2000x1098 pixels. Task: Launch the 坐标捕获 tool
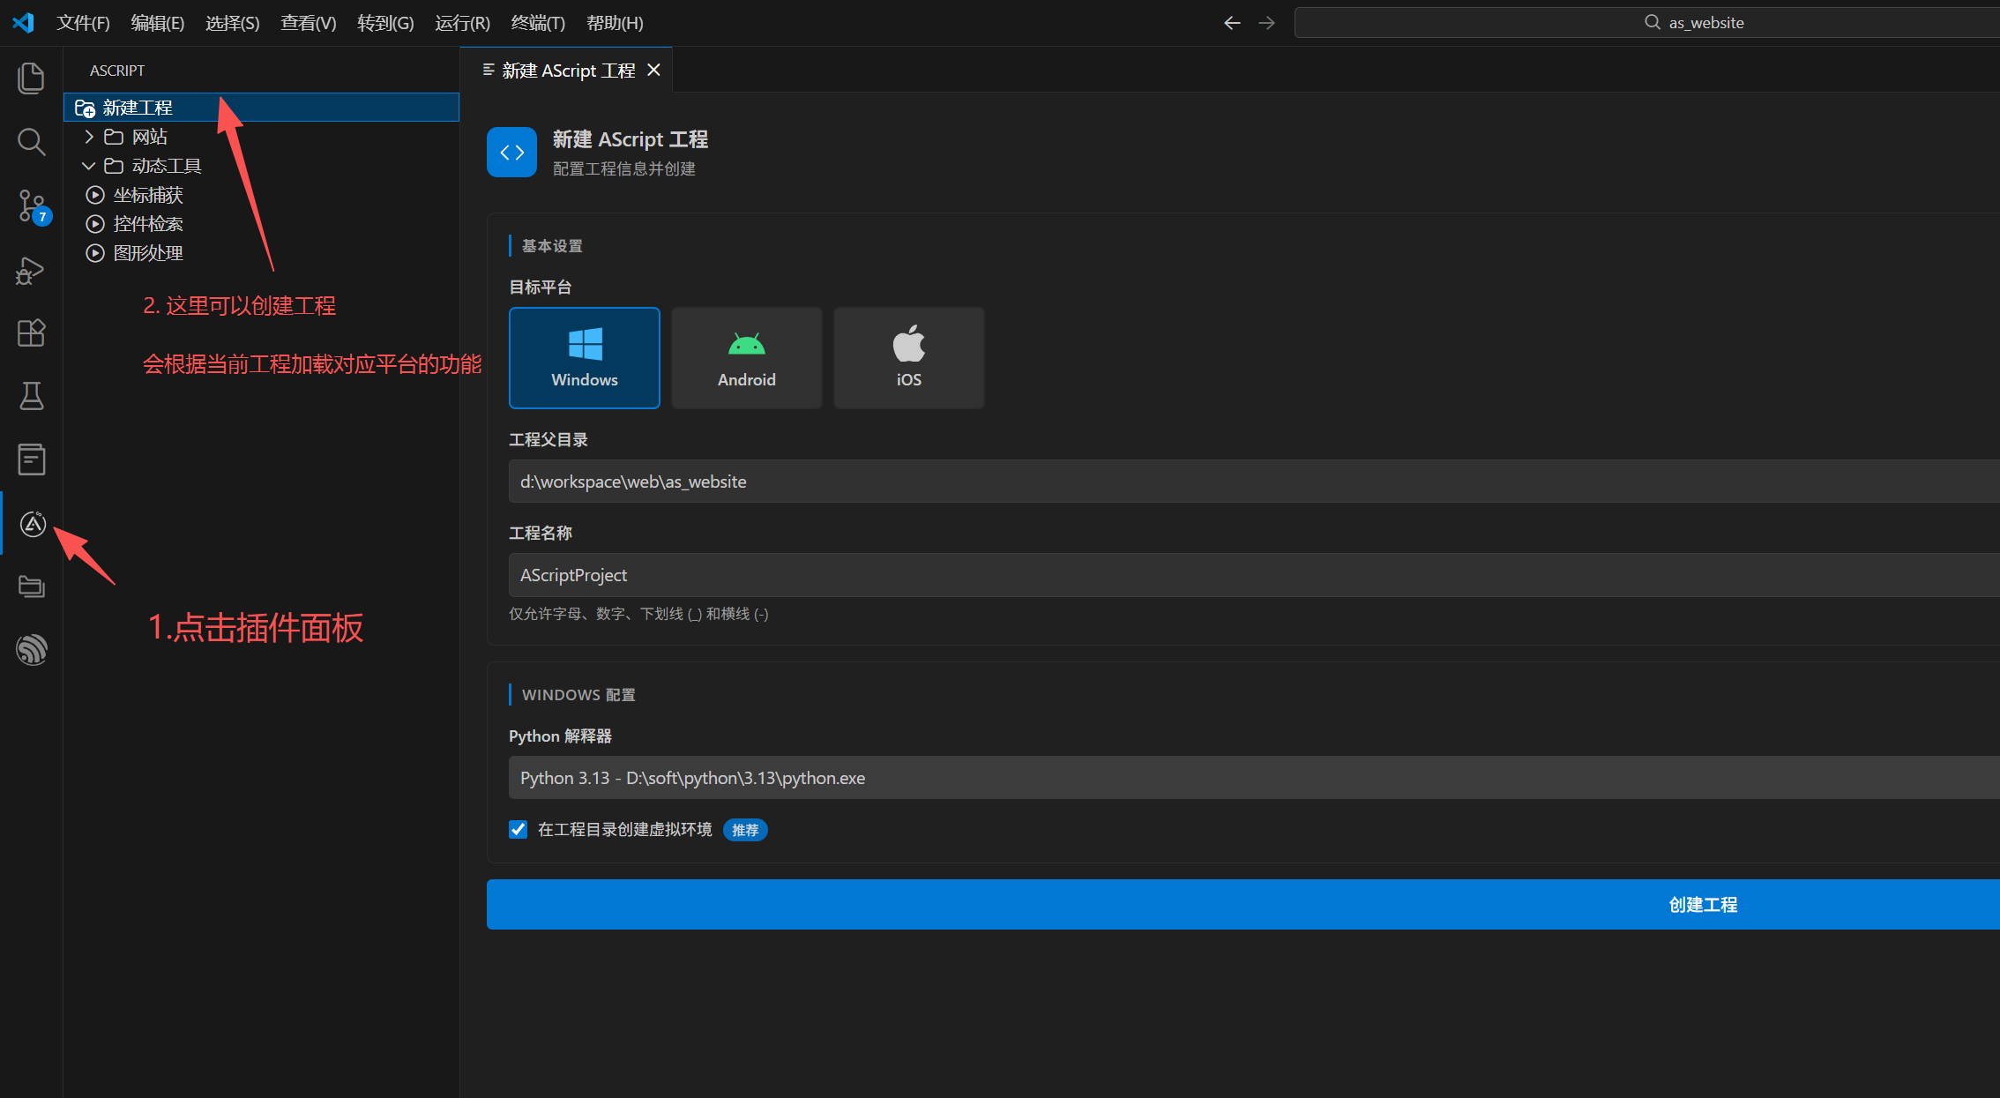[147, 195]
